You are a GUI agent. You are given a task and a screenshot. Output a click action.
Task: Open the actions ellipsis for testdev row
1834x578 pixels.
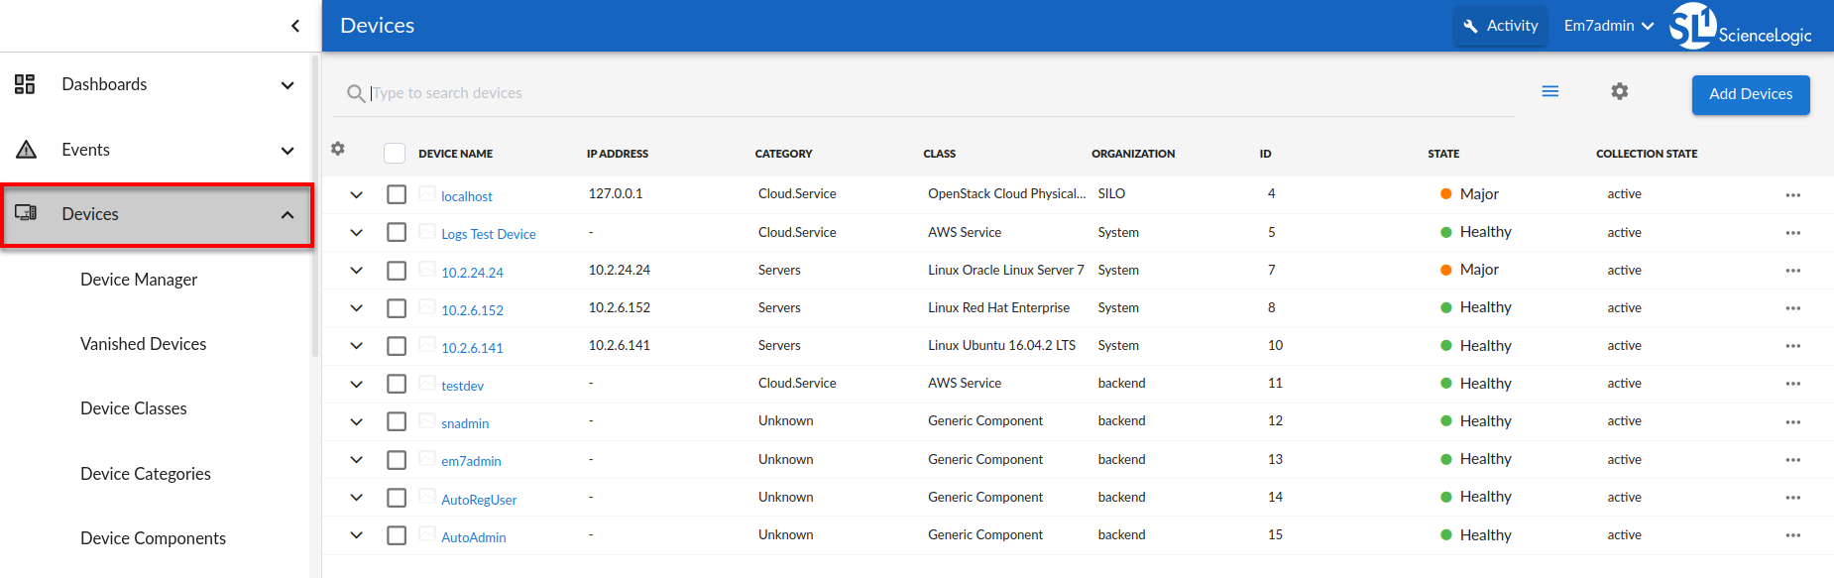click(1792, 385)
